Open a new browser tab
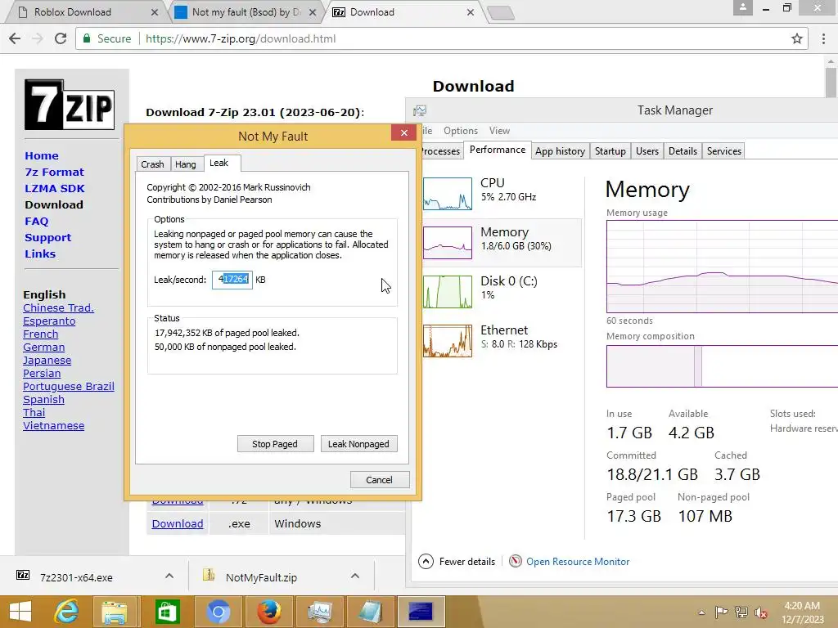This screenshot has width=838, height=628. (501, 12)
